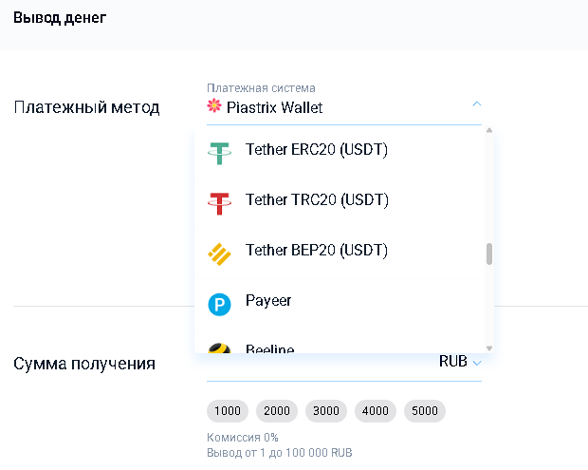
Task: Open the RUB currency dropdown
Action: coord(461,362)
